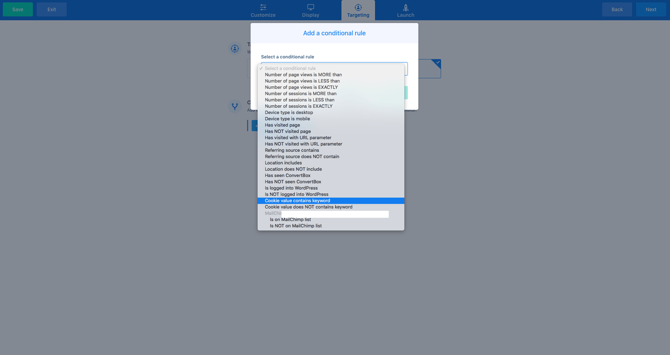This screenshot has width=670, height=355.
Task: Select Number of sessions is EXACTLY
Action: (x=331, y=106)
